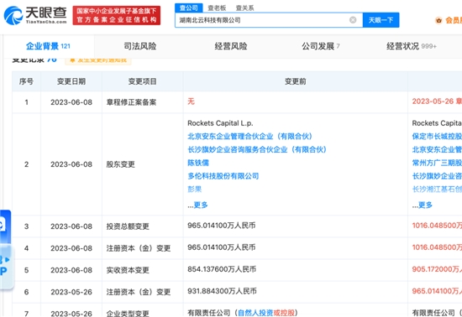Open 长沙旗妙企业咨询服务合伙企业 link in 变更前 column

[x=257, y=149]
